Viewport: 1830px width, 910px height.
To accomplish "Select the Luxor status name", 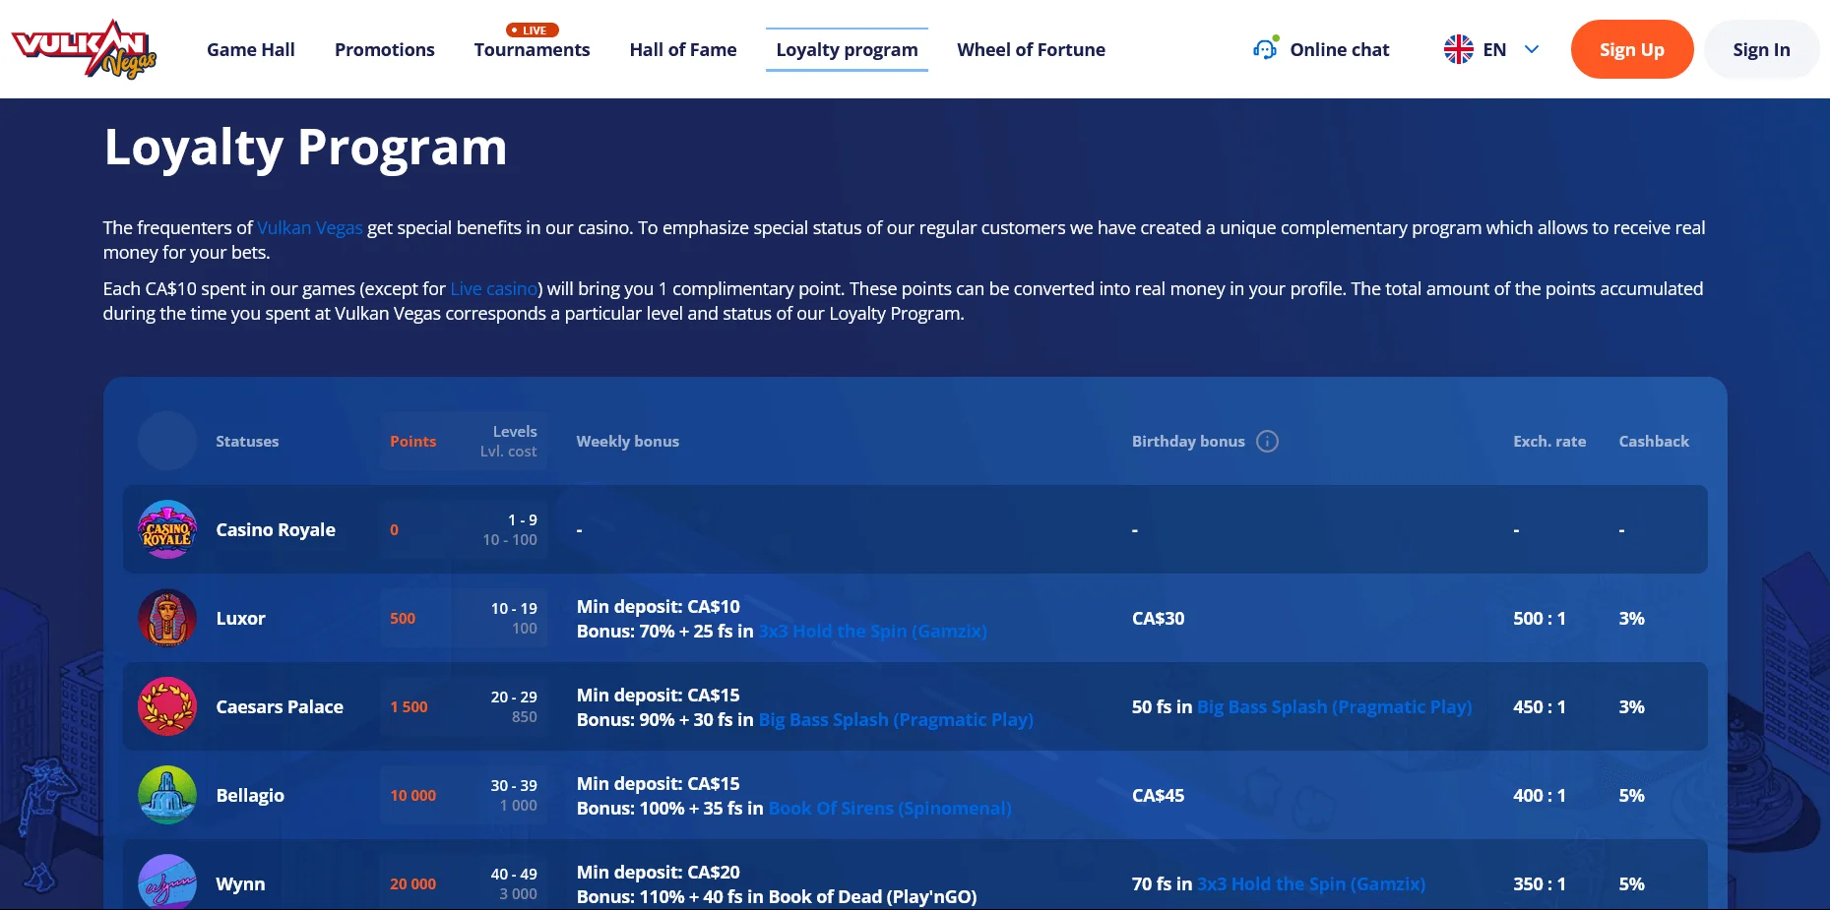I will 240,619.
